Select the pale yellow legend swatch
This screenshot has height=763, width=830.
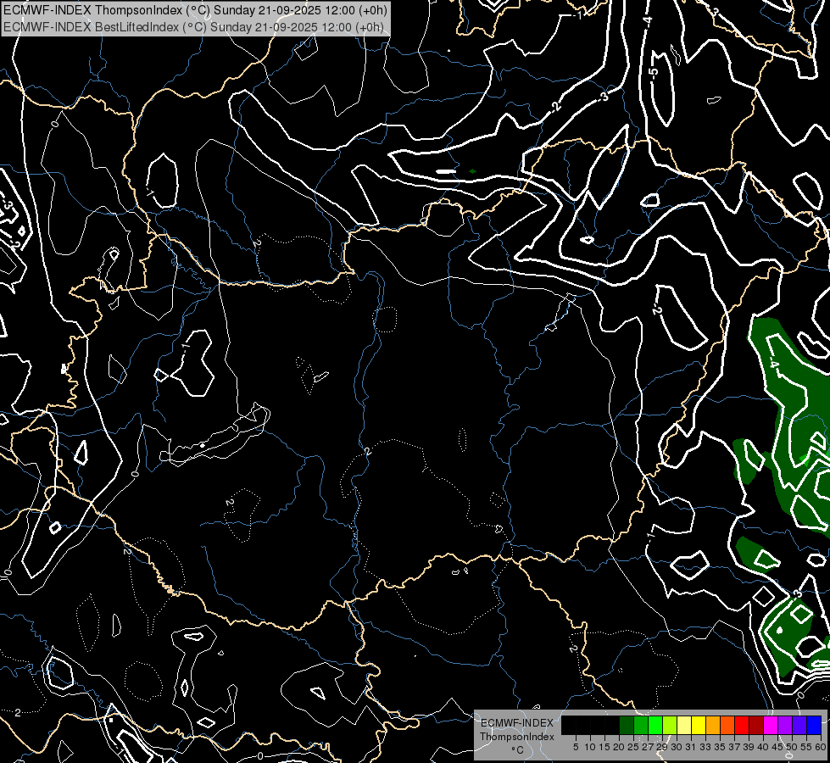[x=684, y=725]
